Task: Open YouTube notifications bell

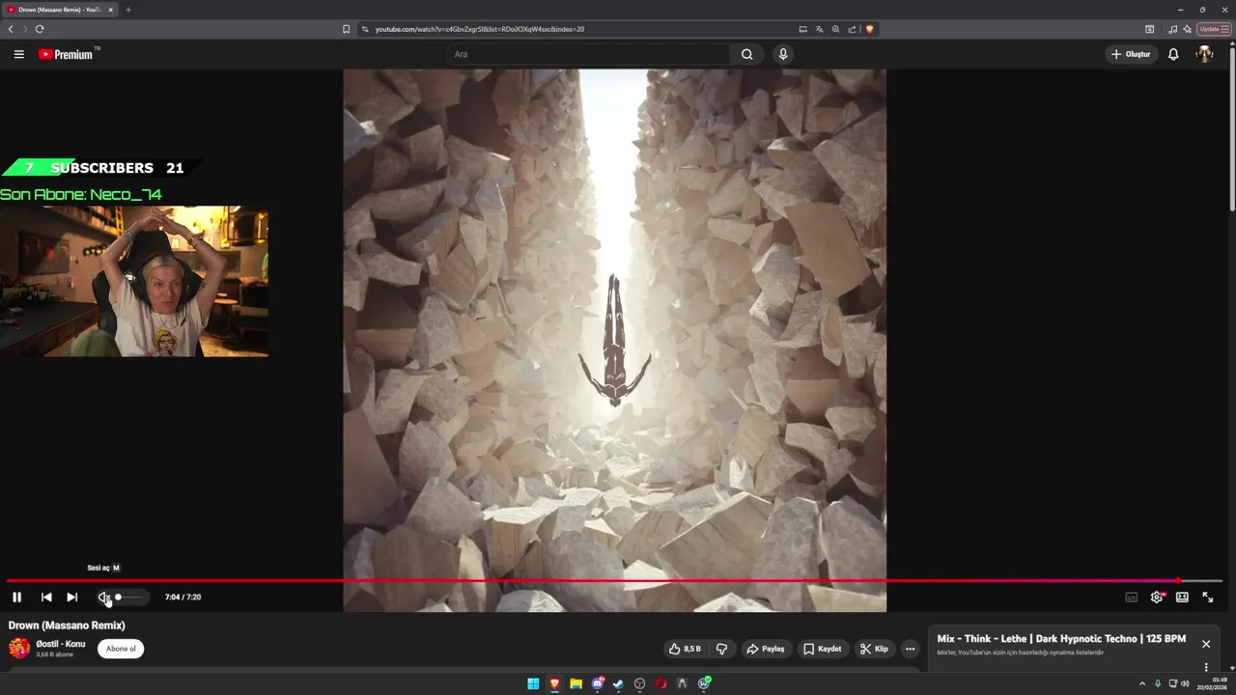Action: point(1173,54)
